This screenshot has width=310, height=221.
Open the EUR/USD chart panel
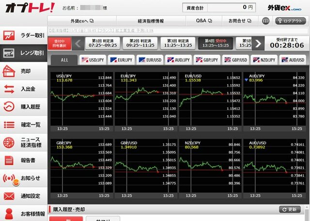point(210,102)
